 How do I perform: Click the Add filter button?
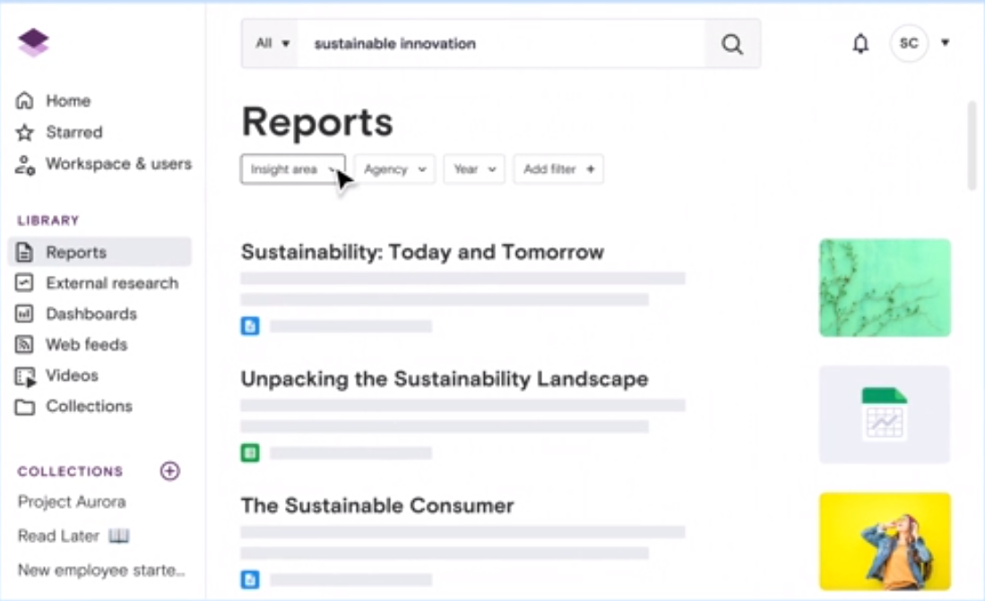558,169
